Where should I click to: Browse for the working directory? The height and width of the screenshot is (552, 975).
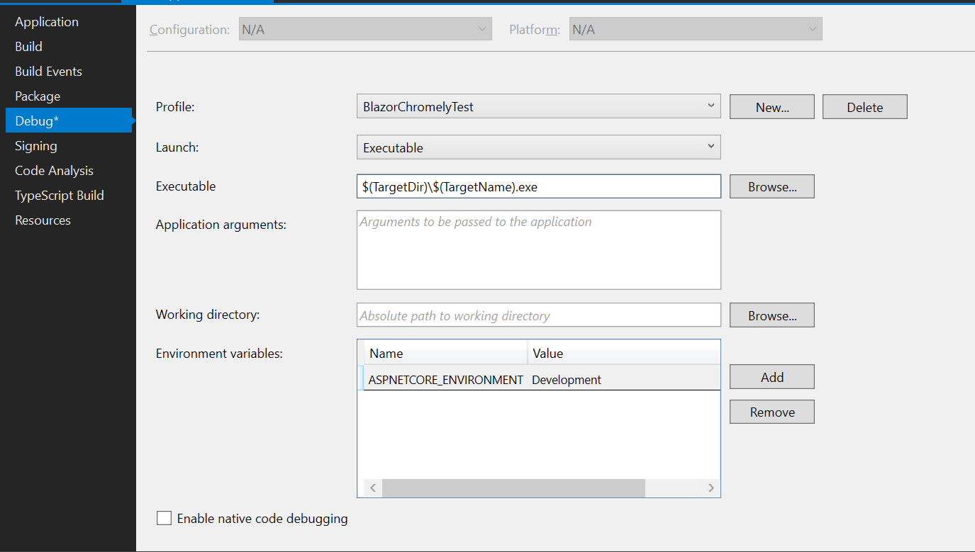[x=771, y=315]
